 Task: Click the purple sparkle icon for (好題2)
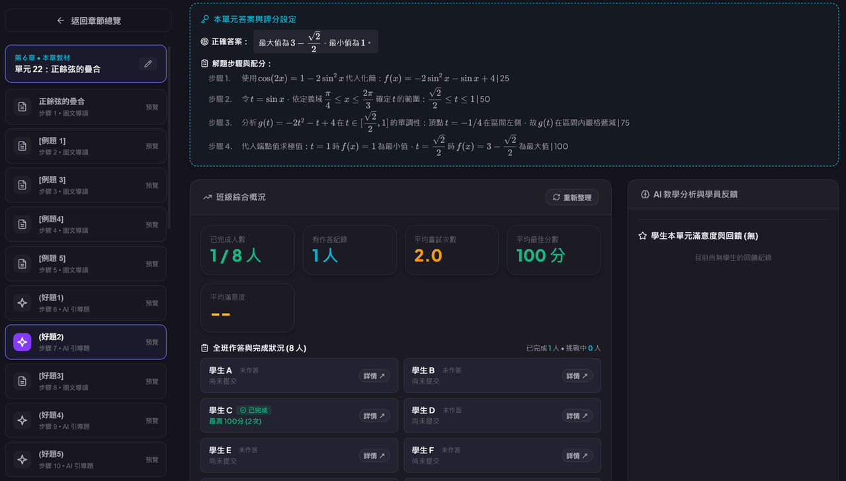[22, 342]
